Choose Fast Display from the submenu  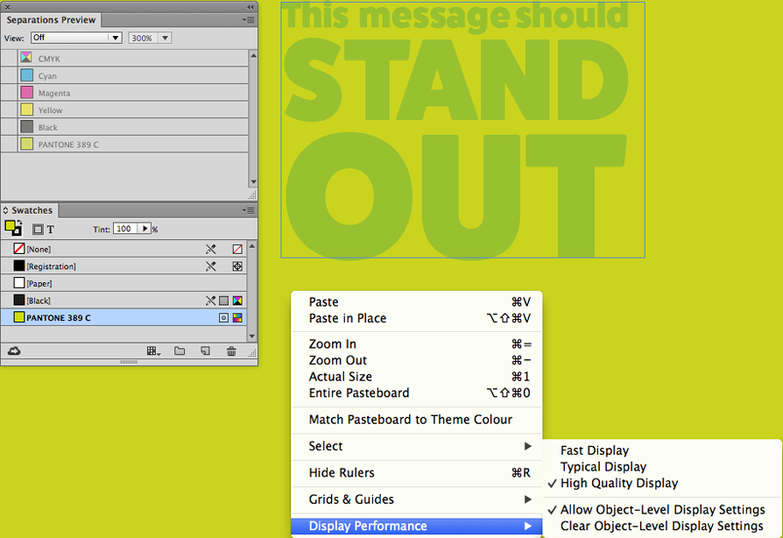pyautogui.click(x=595, y=450)
